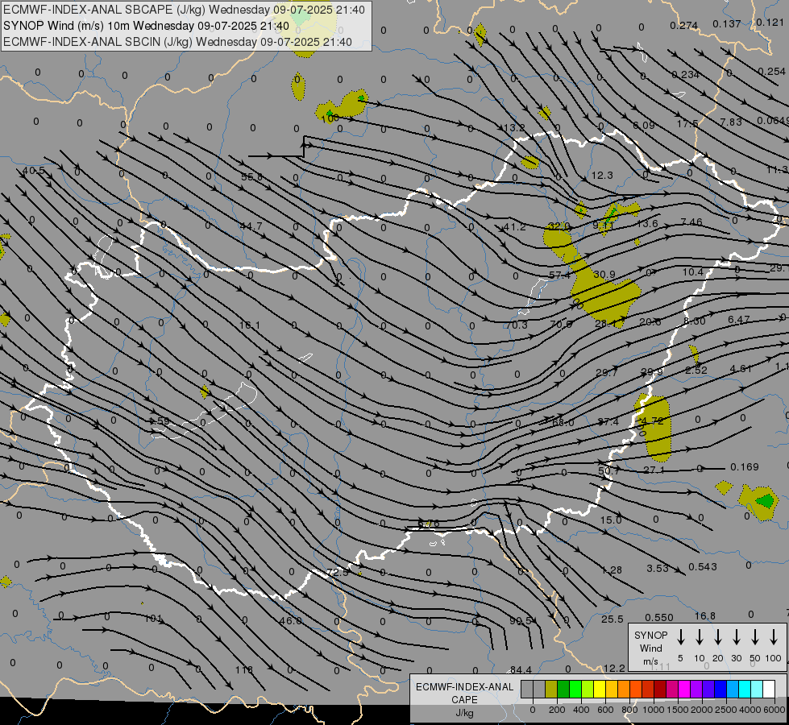Click the 5 m/s wind arrow in legend
Viewport: 789px width, 725px height.
point(680,637)
